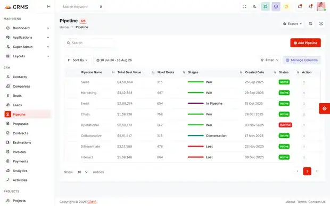Click the Manage Columns button
Screen dimensions: 330x206
pos(302,60)
